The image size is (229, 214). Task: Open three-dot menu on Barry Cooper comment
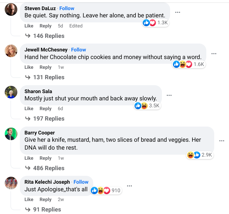click(x=222, y=141)
